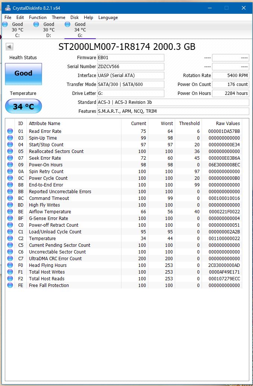Click the status dot for High Fly Writes
Viewport: 253px width, 386px height.
(x=10, y=205)
